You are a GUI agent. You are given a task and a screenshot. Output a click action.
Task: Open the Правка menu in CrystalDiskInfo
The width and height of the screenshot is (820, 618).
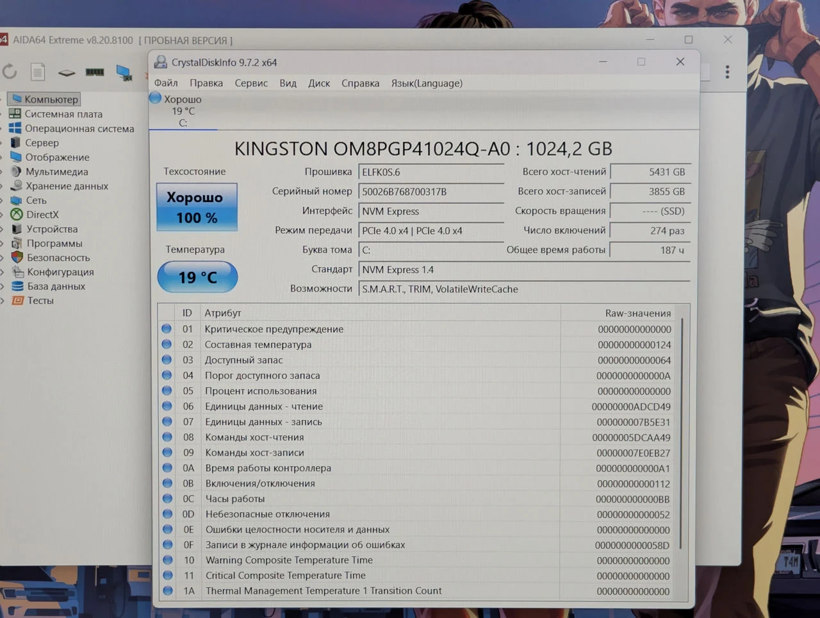click(x=206, y=83)
